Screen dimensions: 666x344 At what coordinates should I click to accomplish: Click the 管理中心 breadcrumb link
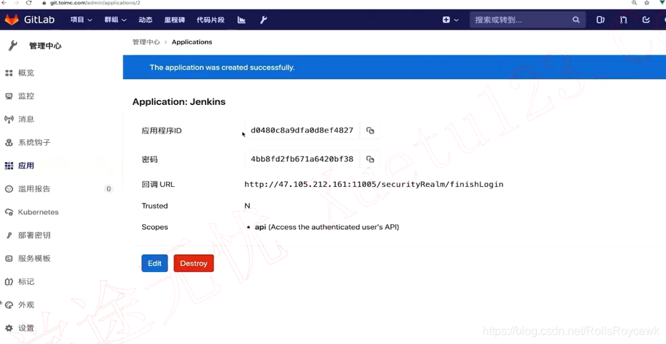pos(146,42)
